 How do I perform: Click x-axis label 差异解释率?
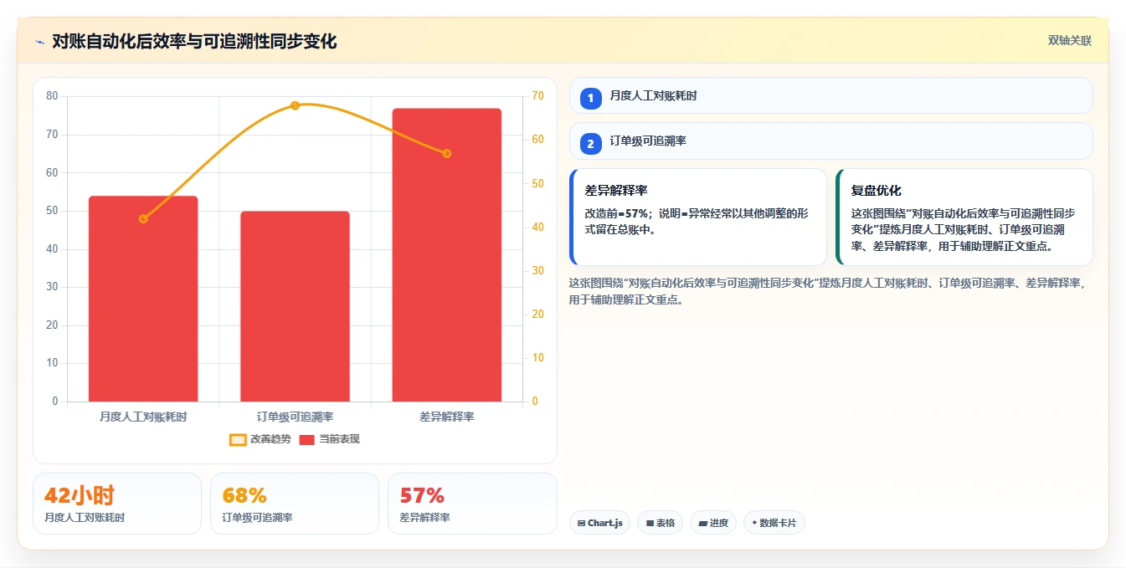[x=446, y=417]
